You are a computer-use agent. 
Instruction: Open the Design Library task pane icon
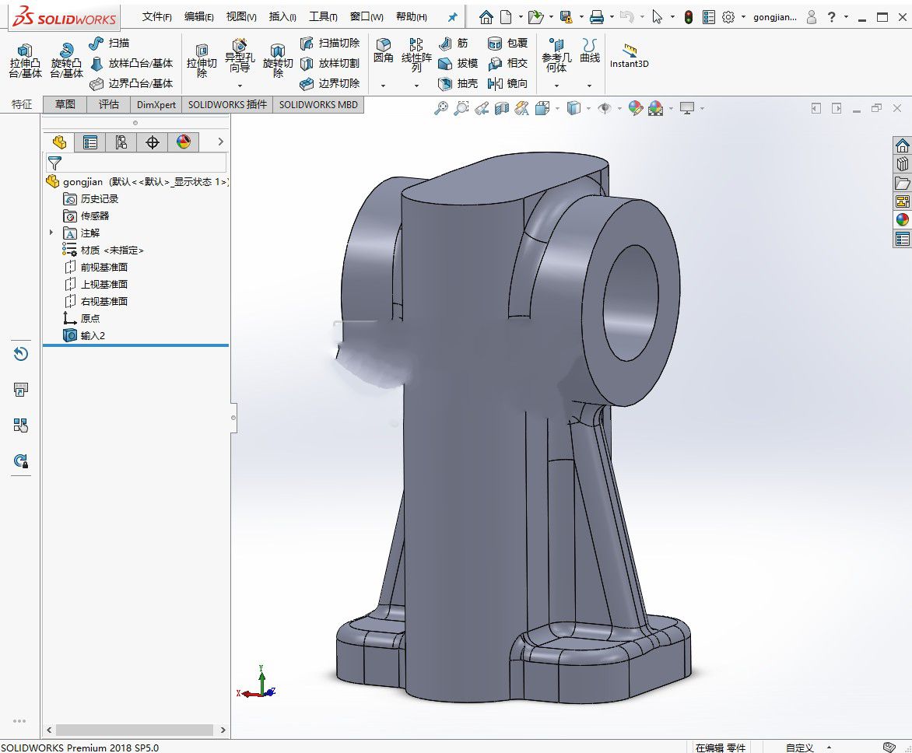[x=902, y=164]
